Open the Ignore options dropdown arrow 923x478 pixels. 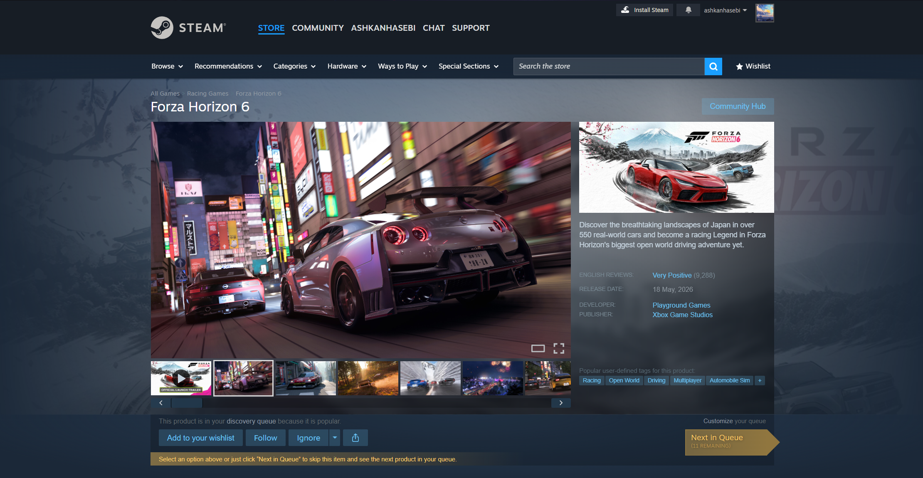tap(335, 438)
